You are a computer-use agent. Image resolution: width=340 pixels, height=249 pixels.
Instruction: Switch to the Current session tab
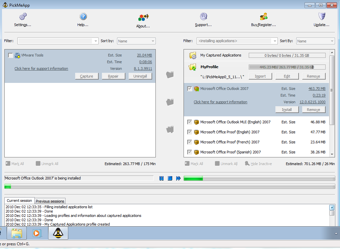[19, 201]
